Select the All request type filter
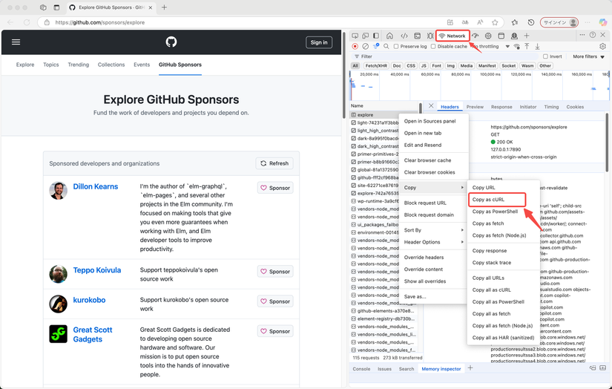612x389 pixels. (x=355, y=65)
